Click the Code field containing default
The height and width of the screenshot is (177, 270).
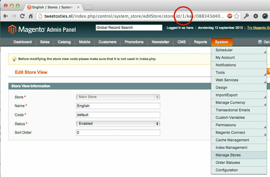tap(118, 115)
